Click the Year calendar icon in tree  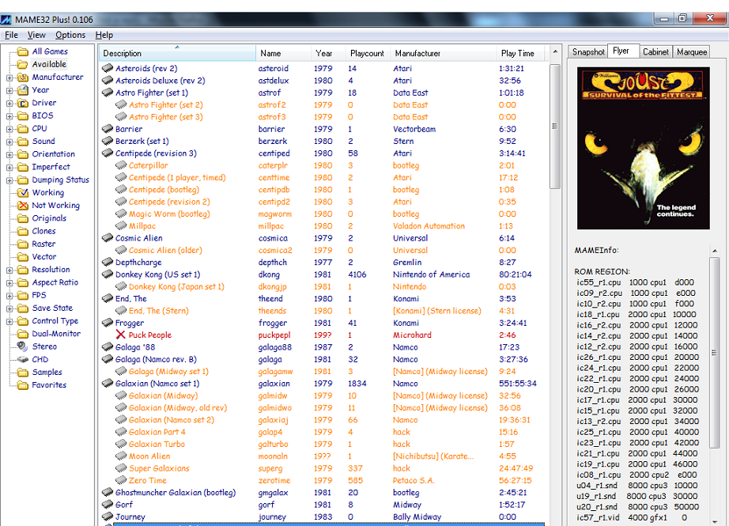click(x=21, y=90)
